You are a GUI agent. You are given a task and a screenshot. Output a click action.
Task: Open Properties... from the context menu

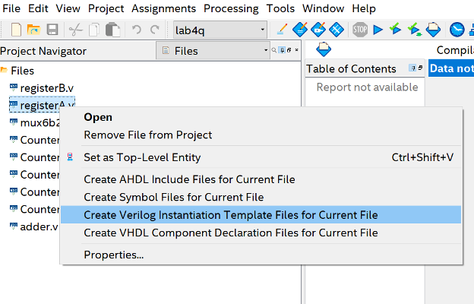tap(114, 255)
